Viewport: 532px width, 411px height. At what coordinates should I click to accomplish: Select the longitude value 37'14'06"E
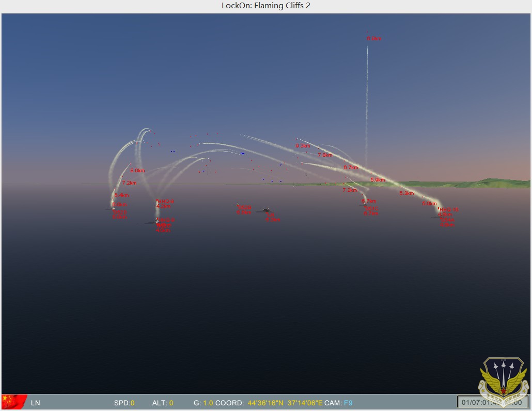point(305,403)
